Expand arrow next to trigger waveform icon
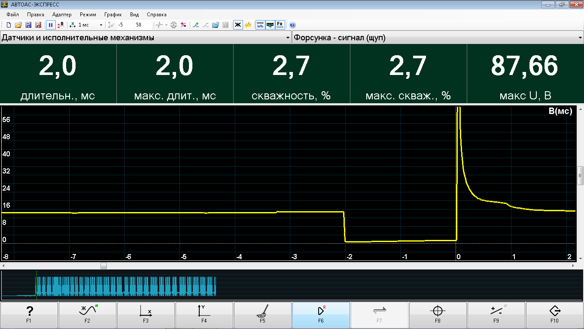Screen dimensions: 584x329 pyautogui.click(x=166, y=25)
